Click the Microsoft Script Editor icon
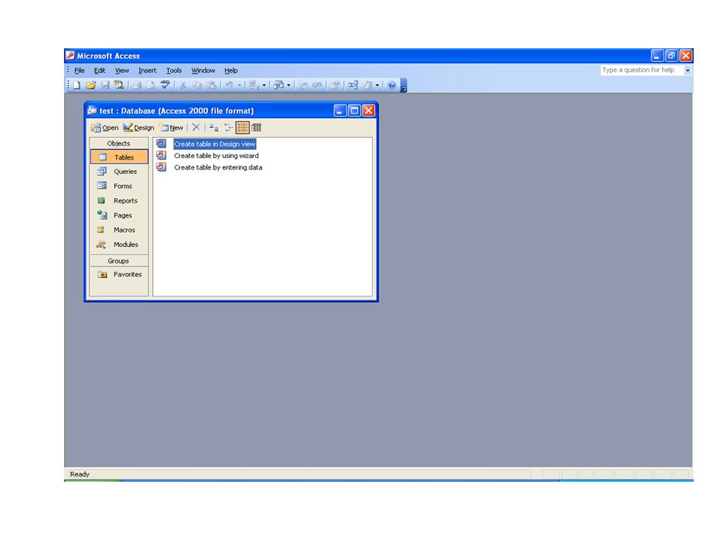The height and width of the screenshot is (542, 723). pos(317,85)
